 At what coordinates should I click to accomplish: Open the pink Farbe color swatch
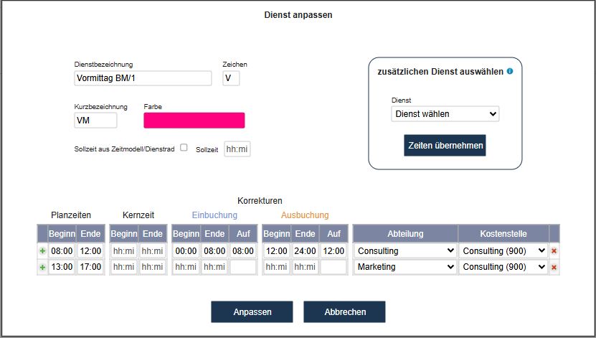(x=194, y=120)
